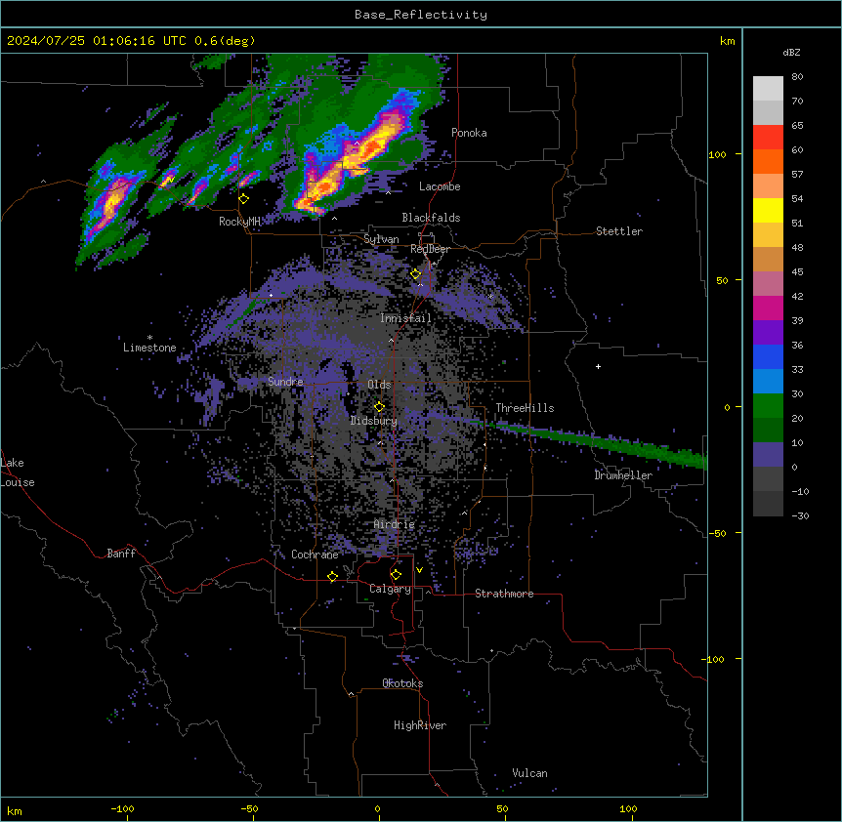Screen dimensions: 842x822
Task: Click the yellow marker above Calgary label
Action: pyautogui.click(x=396, y=575)
